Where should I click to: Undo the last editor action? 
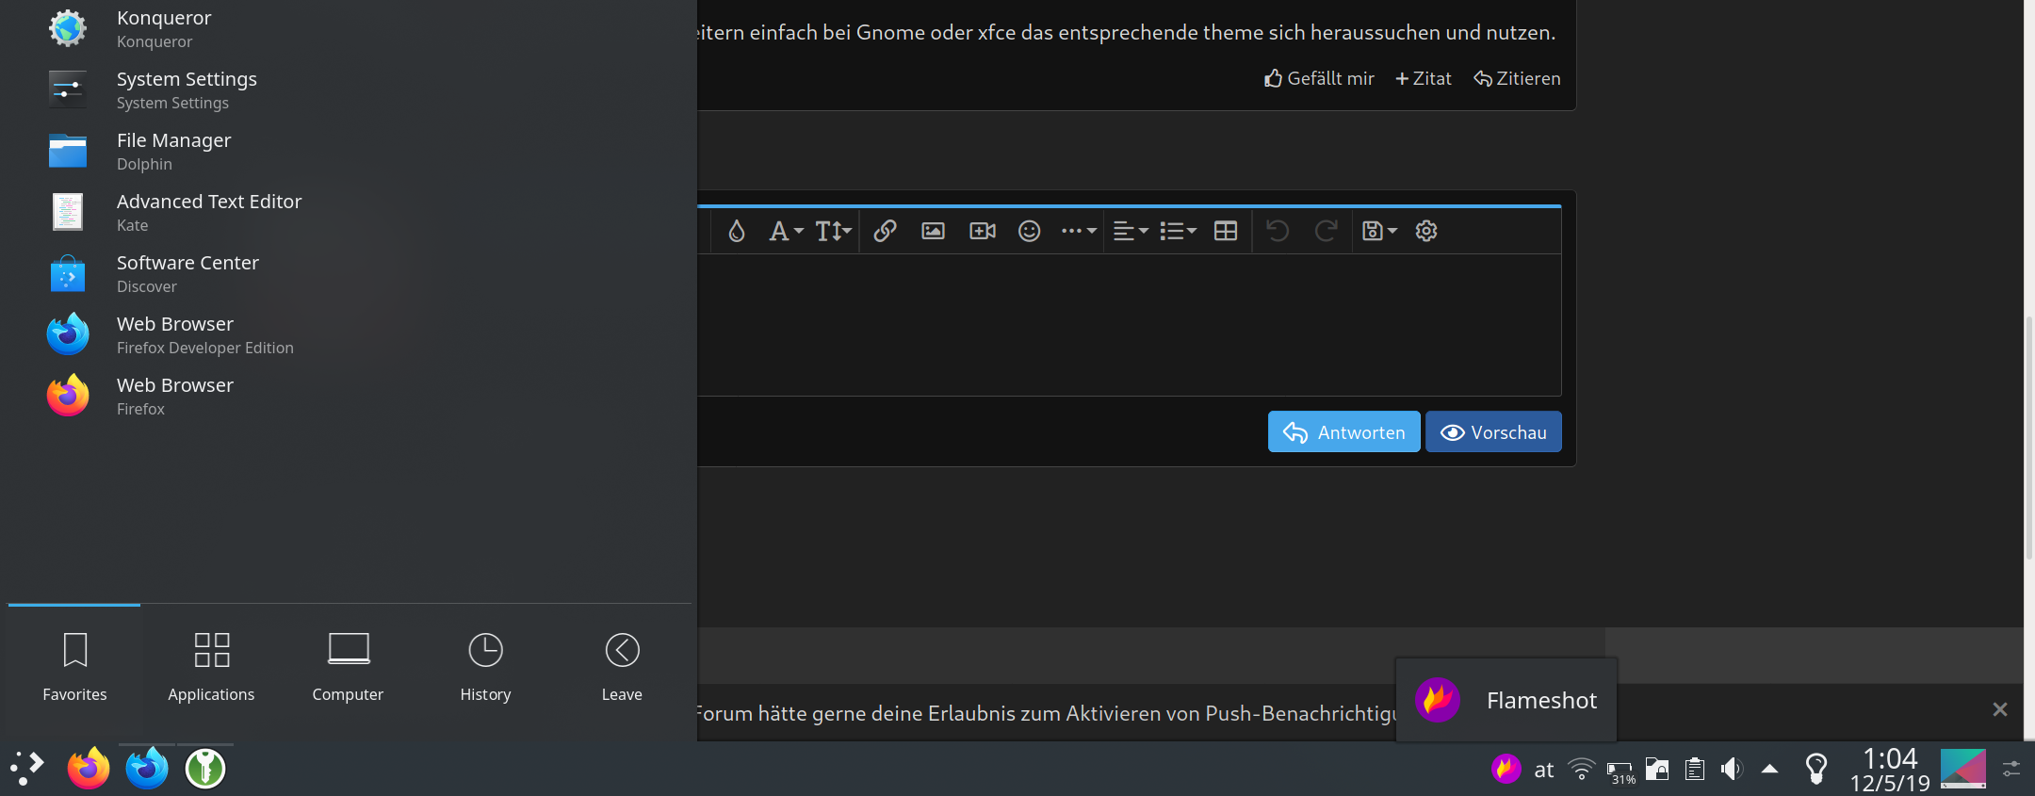point(1278,231)
